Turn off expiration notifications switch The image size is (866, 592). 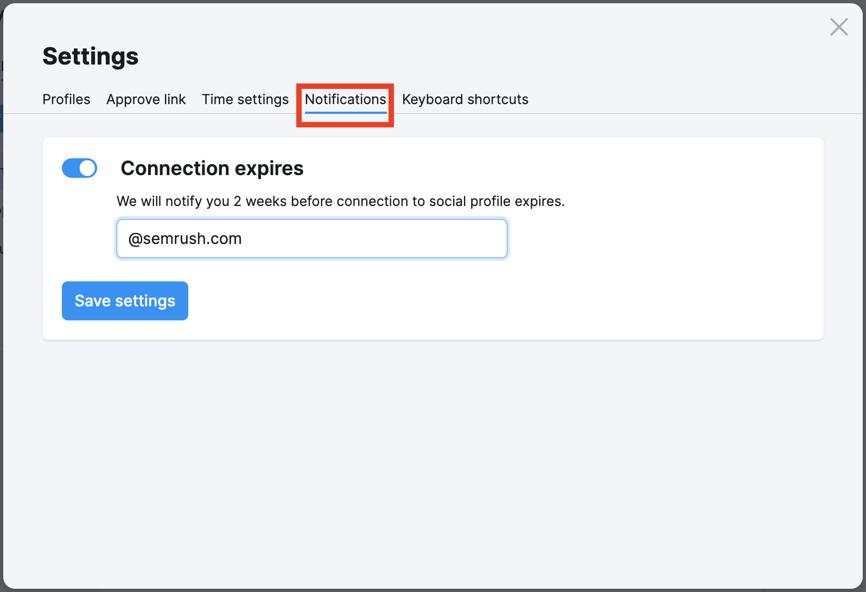click(x=79, y=168)
